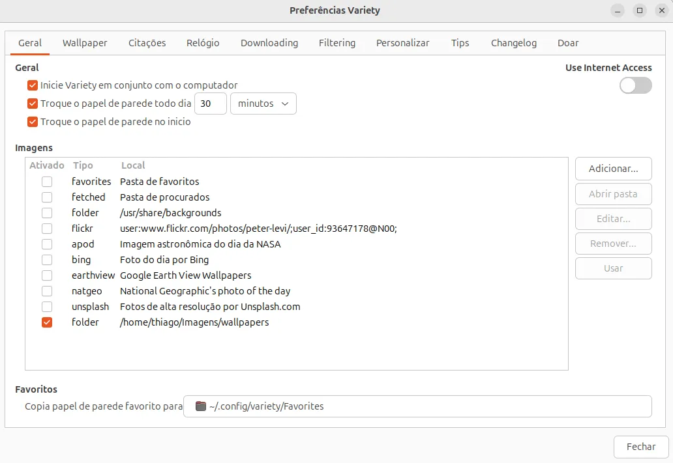Enable the unsplash source checkbox
The image size is (673, 463).
[x=47, y=307]
